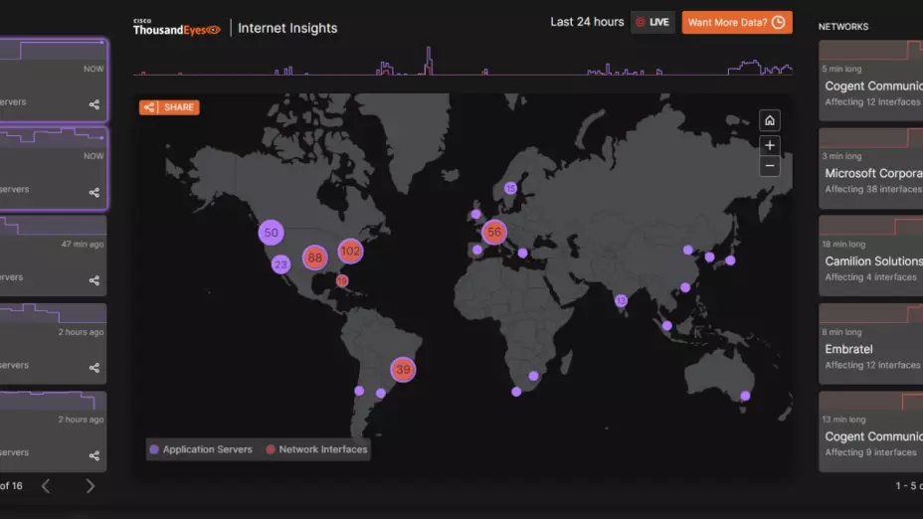This screenshot has width=923, height=519.
Task: Click the 47 min ago timestamp
Action: (83, 244)
